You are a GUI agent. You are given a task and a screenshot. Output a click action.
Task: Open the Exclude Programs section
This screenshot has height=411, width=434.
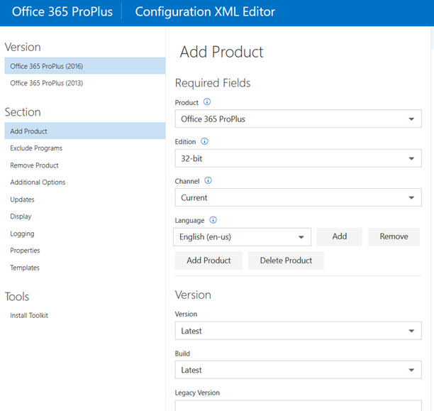[85, 148]
